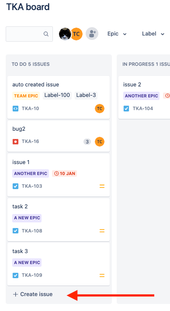This screenshot has width=170, height=311.
Task: Open issue key TKA-10
Action: pyautogui.click(x=30, y=108)
